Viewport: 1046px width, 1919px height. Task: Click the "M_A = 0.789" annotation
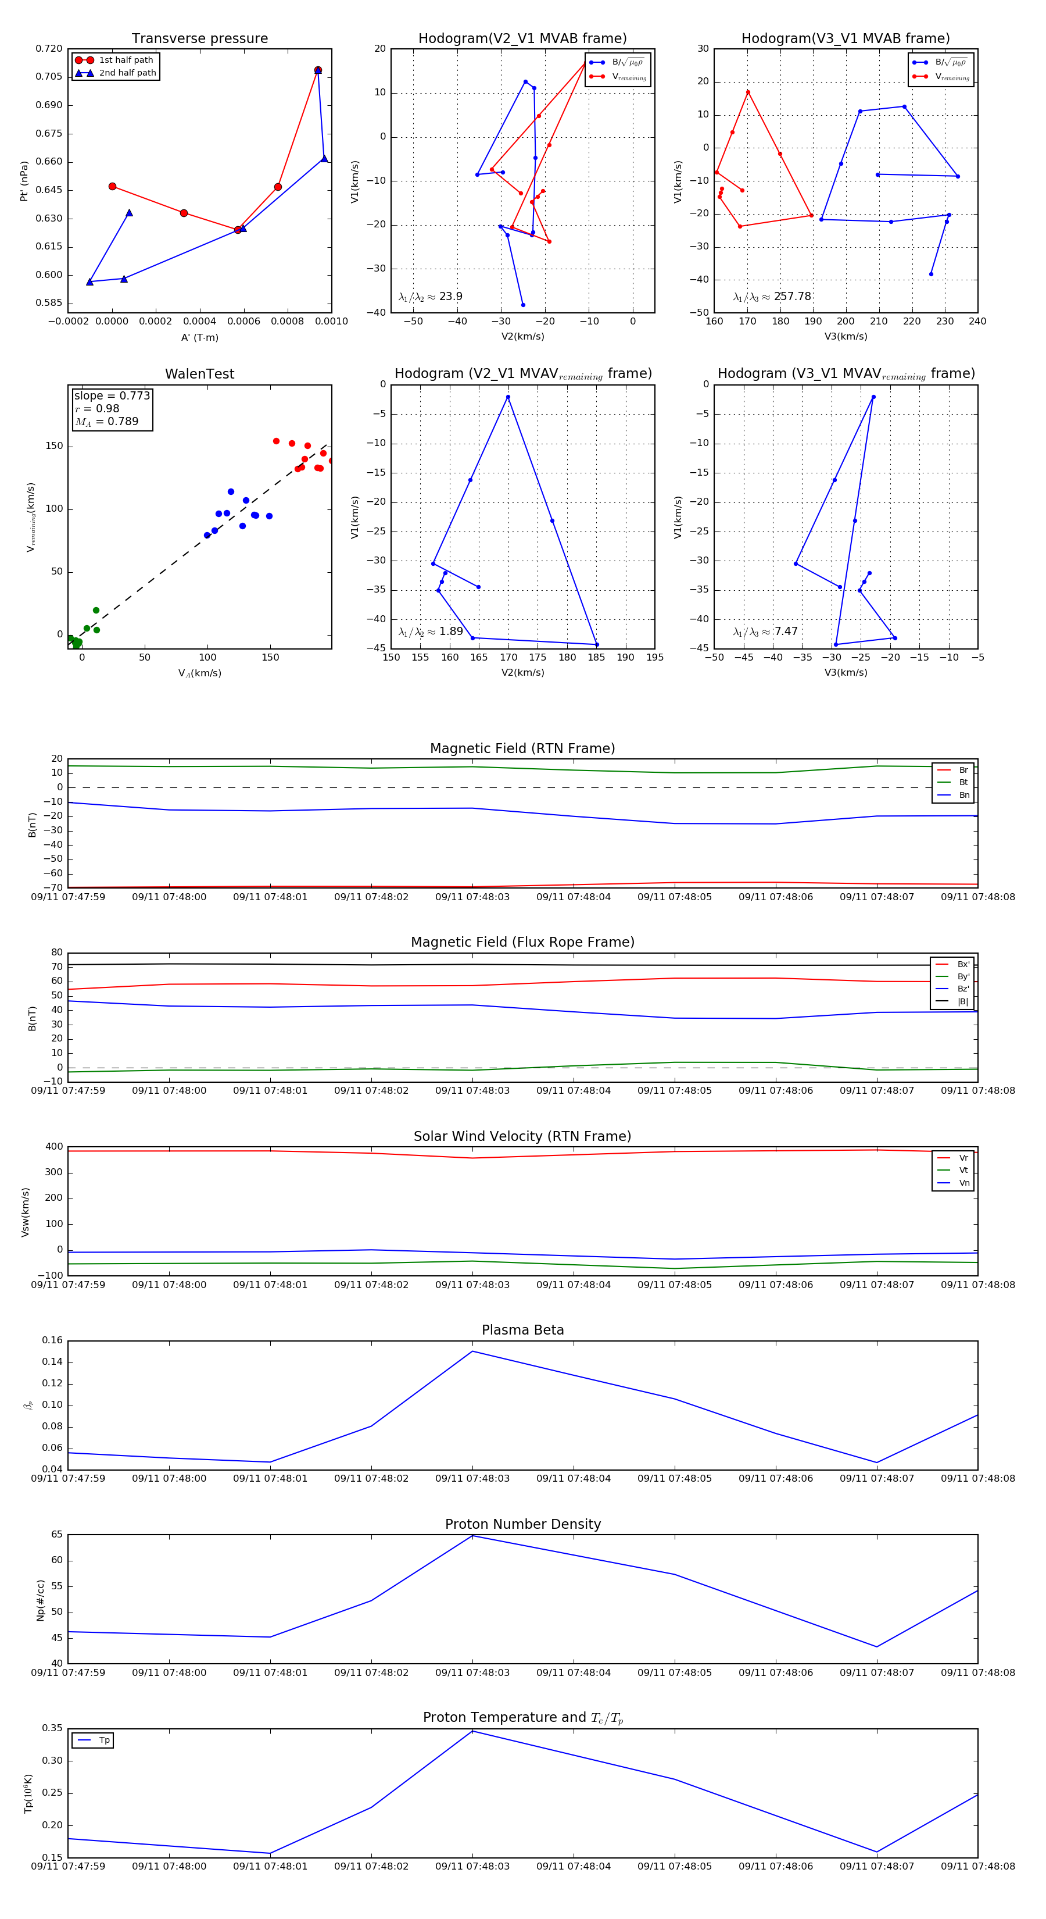pos(106,422)
